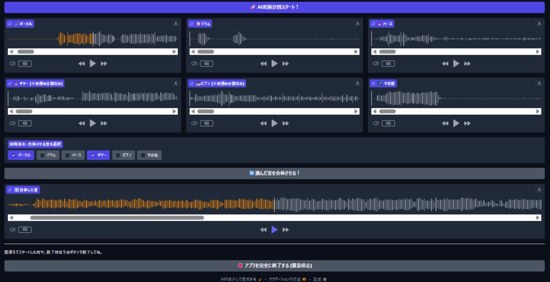550x282 pixels.
Task: Check the その他 checkbox
Action: [x=143, y=155]
